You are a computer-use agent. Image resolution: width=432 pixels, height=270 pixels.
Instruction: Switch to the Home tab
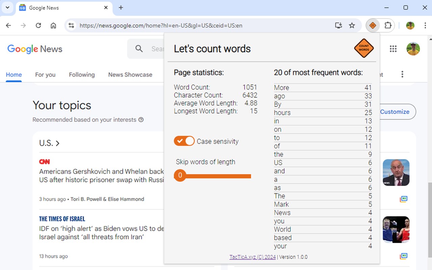point(14,75)
